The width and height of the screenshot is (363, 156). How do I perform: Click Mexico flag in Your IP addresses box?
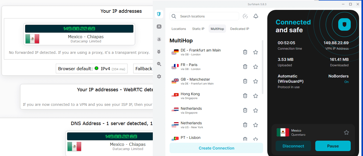(x=32, y=39)
